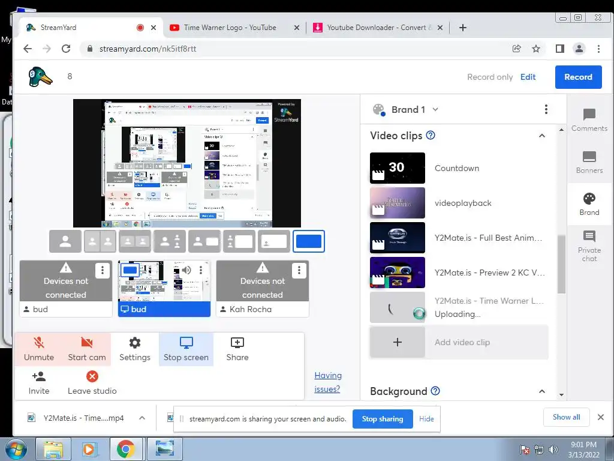
Task: Click Show all downloads
Action: click(566, 417)
